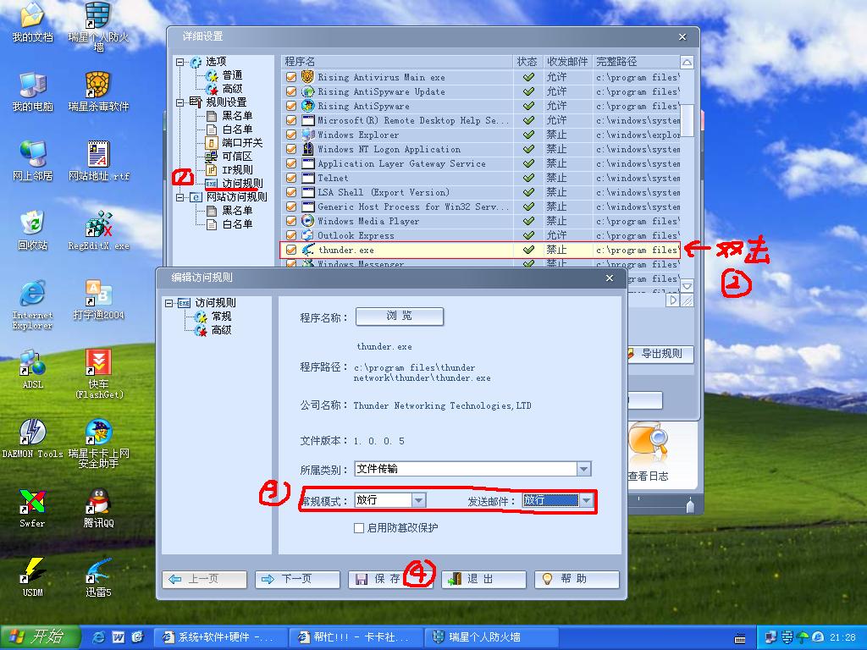Click Outlook Express row icon

[x=308, y=235]
